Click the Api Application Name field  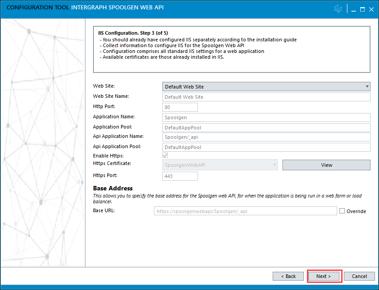pos(266,137)
